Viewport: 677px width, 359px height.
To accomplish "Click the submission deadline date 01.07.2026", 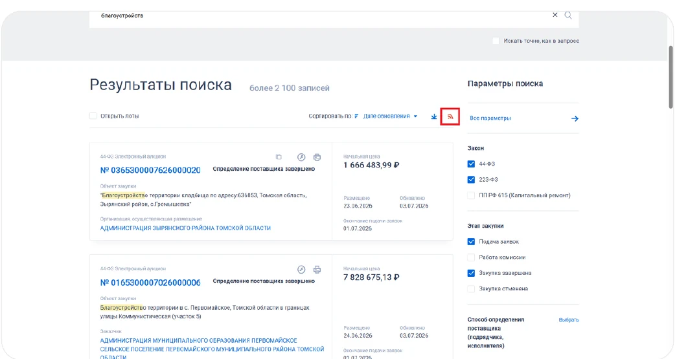I will (358, 228).
